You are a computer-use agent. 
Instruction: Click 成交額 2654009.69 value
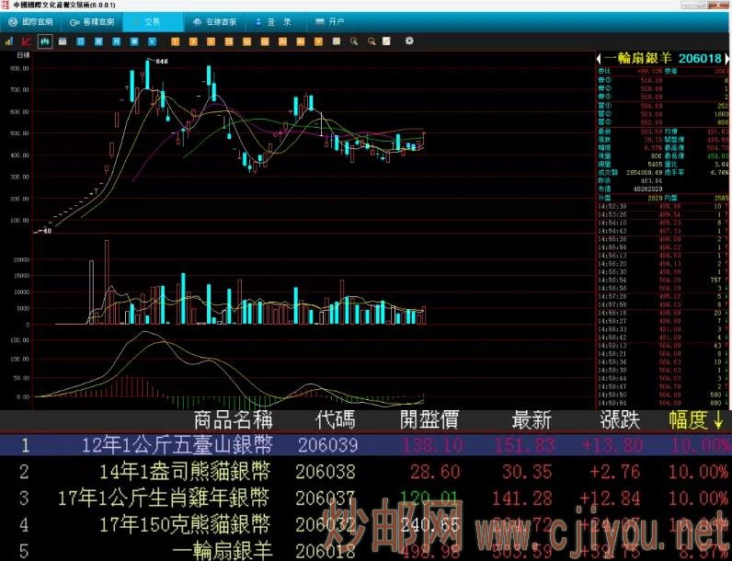click(645, 173)
